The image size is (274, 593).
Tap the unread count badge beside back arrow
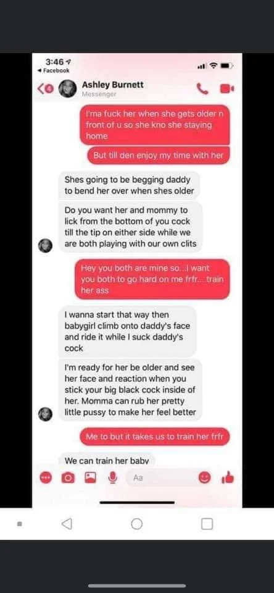[48, 89]
